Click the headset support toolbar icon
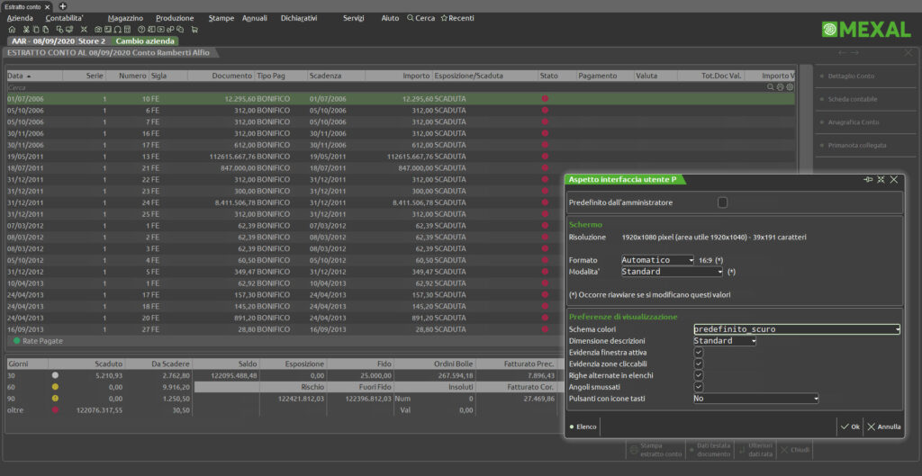 [x=118, y=30]
